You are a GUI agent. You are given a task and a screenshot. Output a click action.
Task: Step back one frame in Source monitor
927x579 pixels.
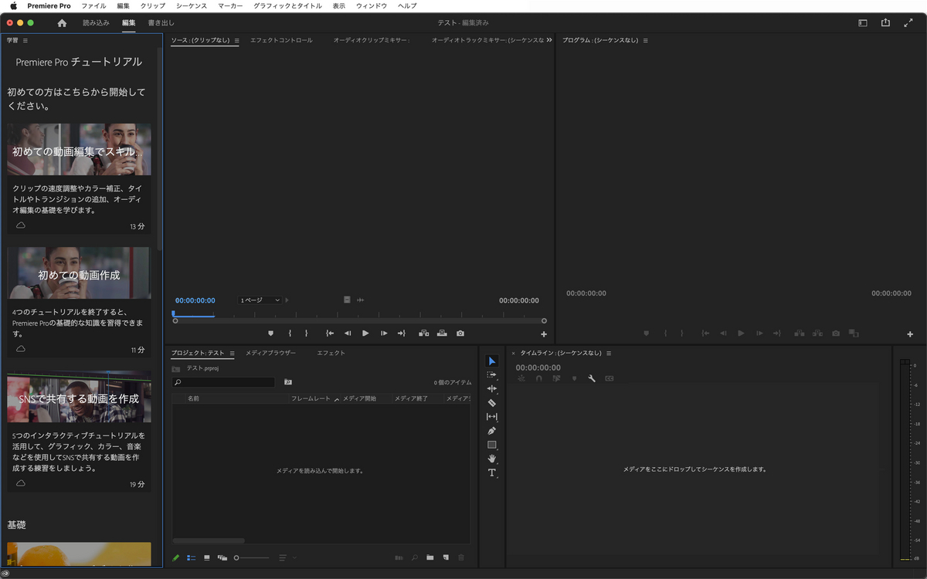348,334
